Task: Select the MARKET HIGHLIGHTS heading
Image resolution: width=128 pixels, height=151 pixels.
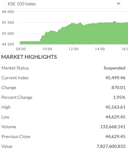Action: coord(29,57)
